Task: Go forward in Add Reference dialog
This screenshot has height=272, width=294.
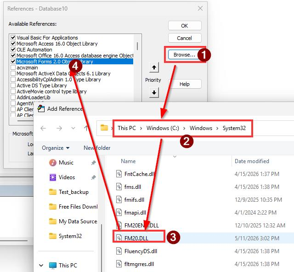Action: (x=59, y=128)
